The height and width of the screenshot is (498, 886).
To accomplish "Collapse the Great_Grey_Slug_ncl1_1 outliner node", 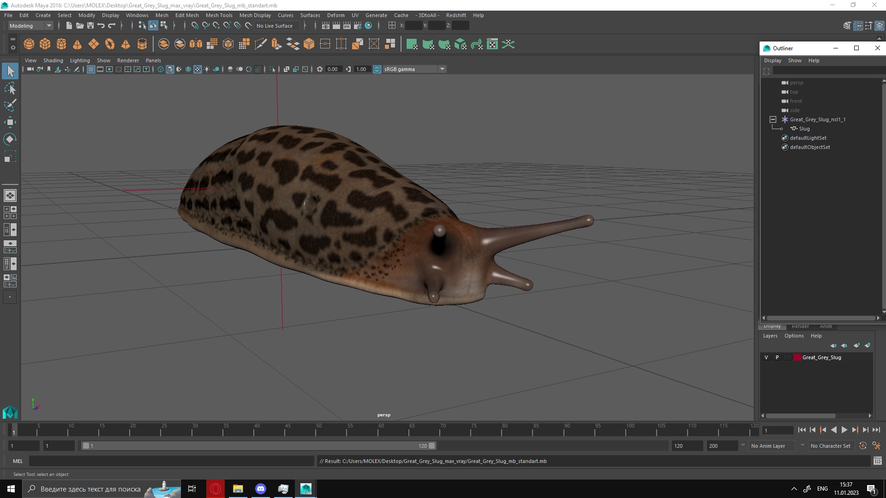I will pos(773,119).
